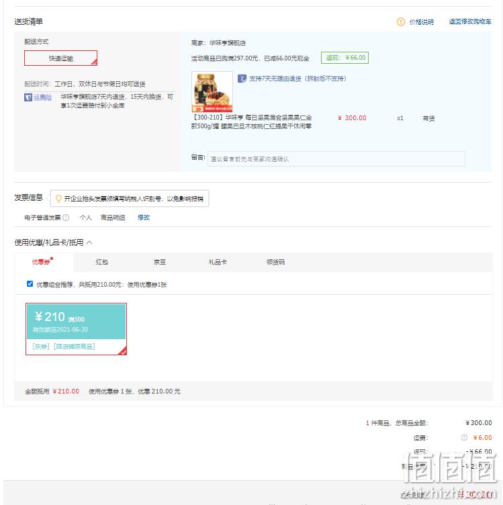Open the 运费险 freight insurance link

[x=42, y=97]
